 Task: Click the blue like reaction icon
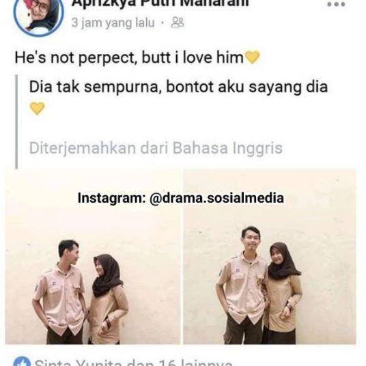(22, 361)
